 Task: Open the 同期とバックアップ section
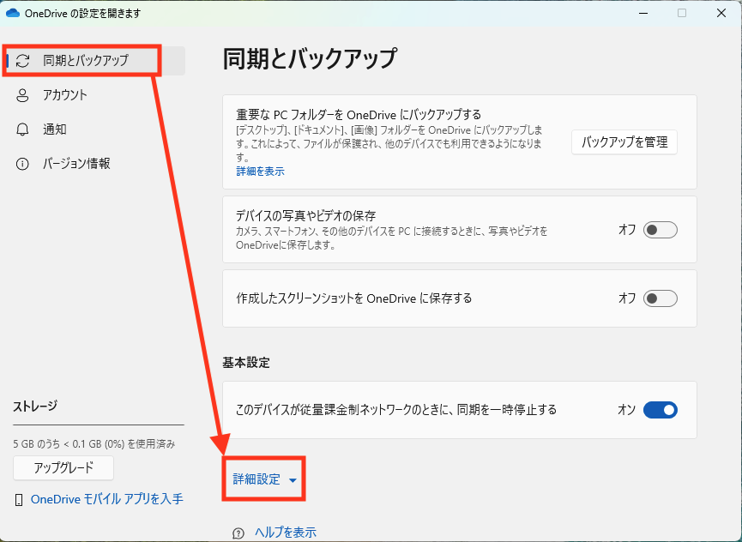[x=94, y=61]
